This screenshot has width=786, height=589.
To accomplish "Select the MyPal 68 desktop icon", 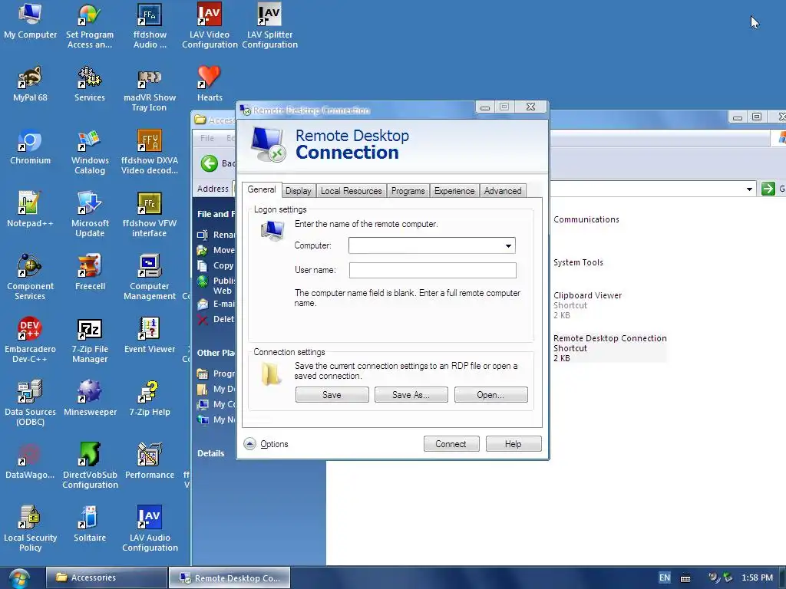I will pyautogui.click(x=30, y=84).
